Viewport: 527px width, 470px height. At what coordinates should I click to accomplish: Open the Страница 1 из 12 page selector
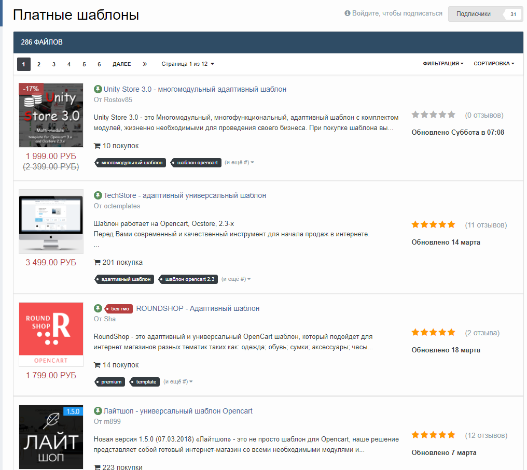pyautogui.click(x=188, y=64)
